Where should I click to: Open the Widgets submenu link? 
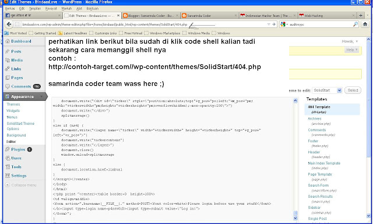click(x=13, y=111)
